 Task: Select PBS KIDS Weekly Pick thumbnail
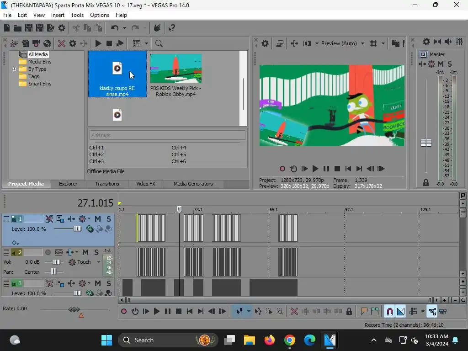(176, 69)
